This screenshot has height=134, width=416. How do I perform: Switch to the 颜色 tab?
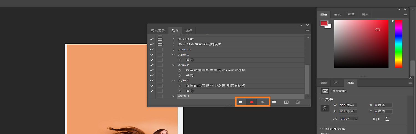(324, 14)
